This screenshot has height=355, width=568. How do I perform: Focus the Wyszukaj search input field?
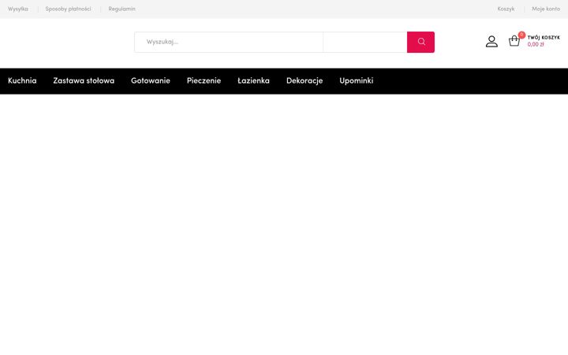point(229,42)
